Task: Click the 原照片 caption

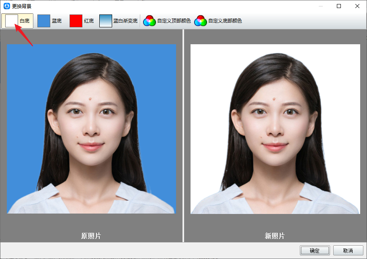Action: click(91, 236)
